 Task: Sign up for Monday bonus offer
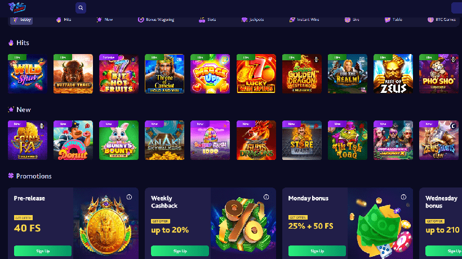click(317, 251)
